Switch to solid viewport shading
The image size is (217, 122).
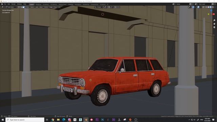pyautogui.click(x=209, y=7)
